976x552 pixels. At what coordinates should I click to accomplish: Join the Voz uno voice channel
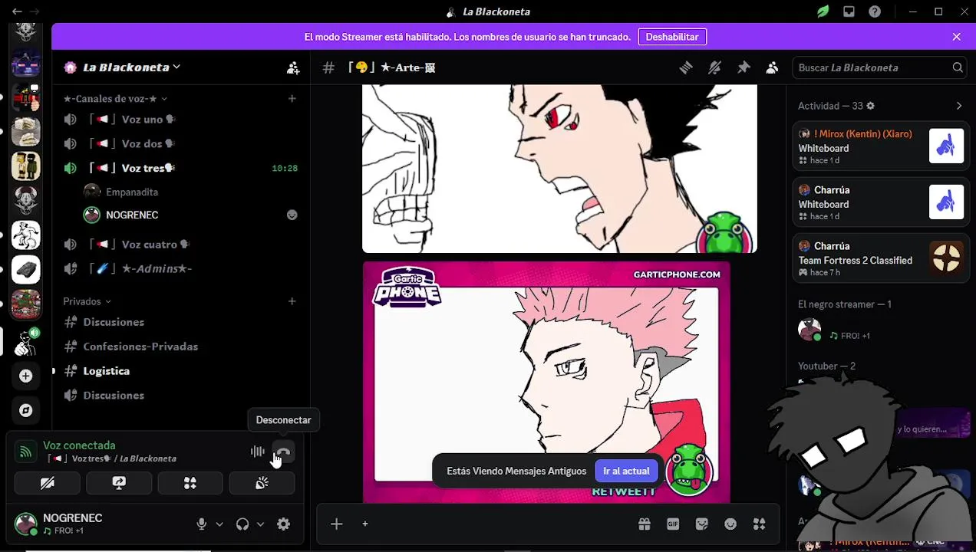(181, 120)
